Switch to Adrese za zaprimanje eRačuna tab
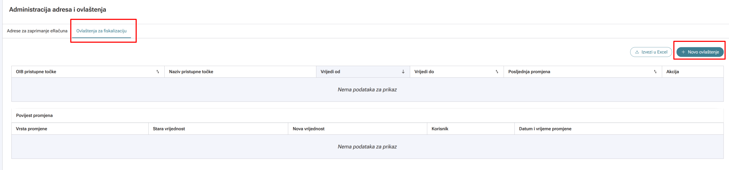 (x=37, y=31)
